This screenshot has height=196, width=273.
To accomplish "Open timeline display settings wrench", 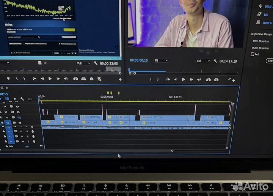I will click(22, 99).
